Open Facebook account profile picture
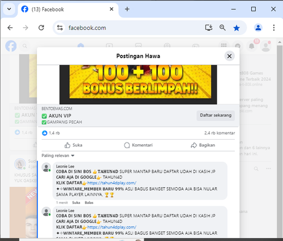This screenshot has width=283, height=241. [266, 46]
